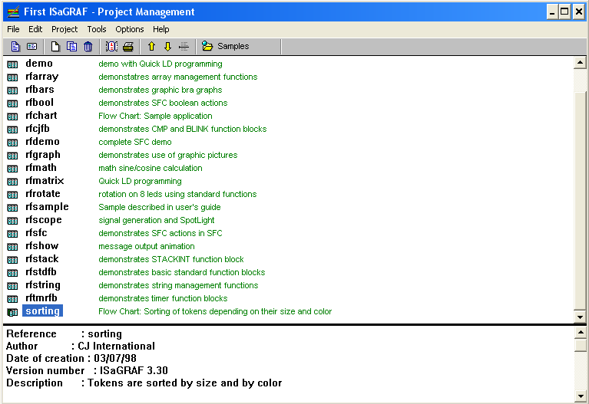Select the rfdemo project name

tap(42, 142)
